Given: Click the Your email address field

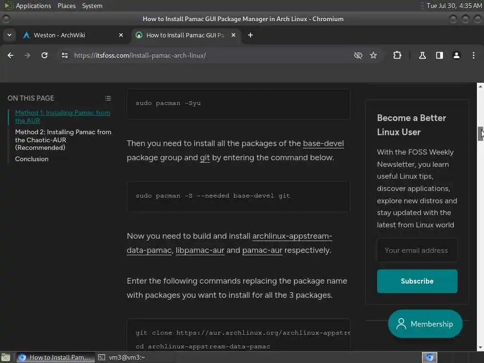Looking at the screenshot, I should pyautogui.click(x=417, y=250).
